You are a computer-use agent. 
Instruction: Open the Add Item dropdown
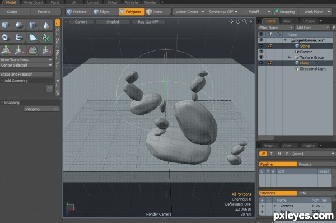click(x=312, y=28)
